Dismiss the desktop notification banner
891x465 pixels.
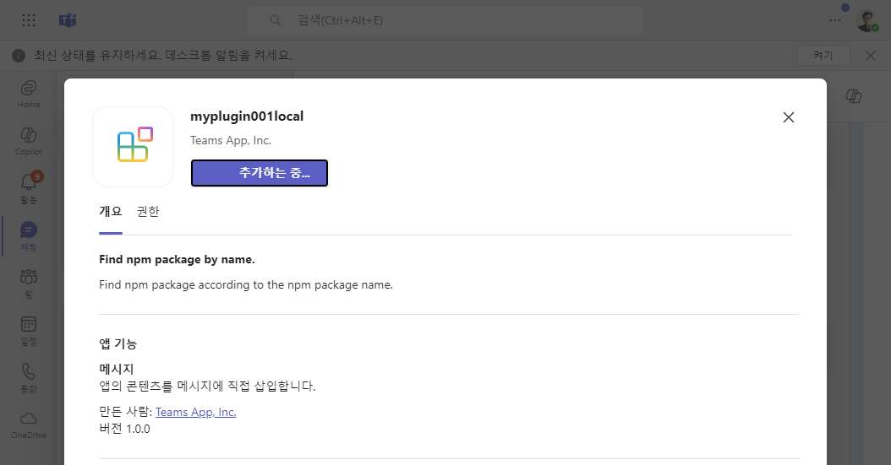click(871, 56)
